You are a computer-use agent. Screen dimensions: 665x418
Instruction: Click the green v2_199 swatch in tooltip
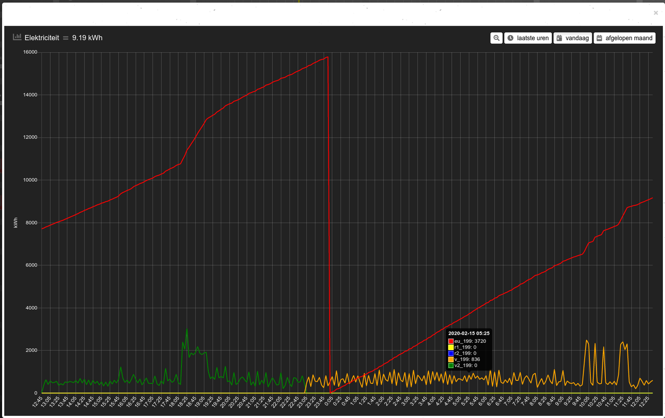(x=451, y=366)
